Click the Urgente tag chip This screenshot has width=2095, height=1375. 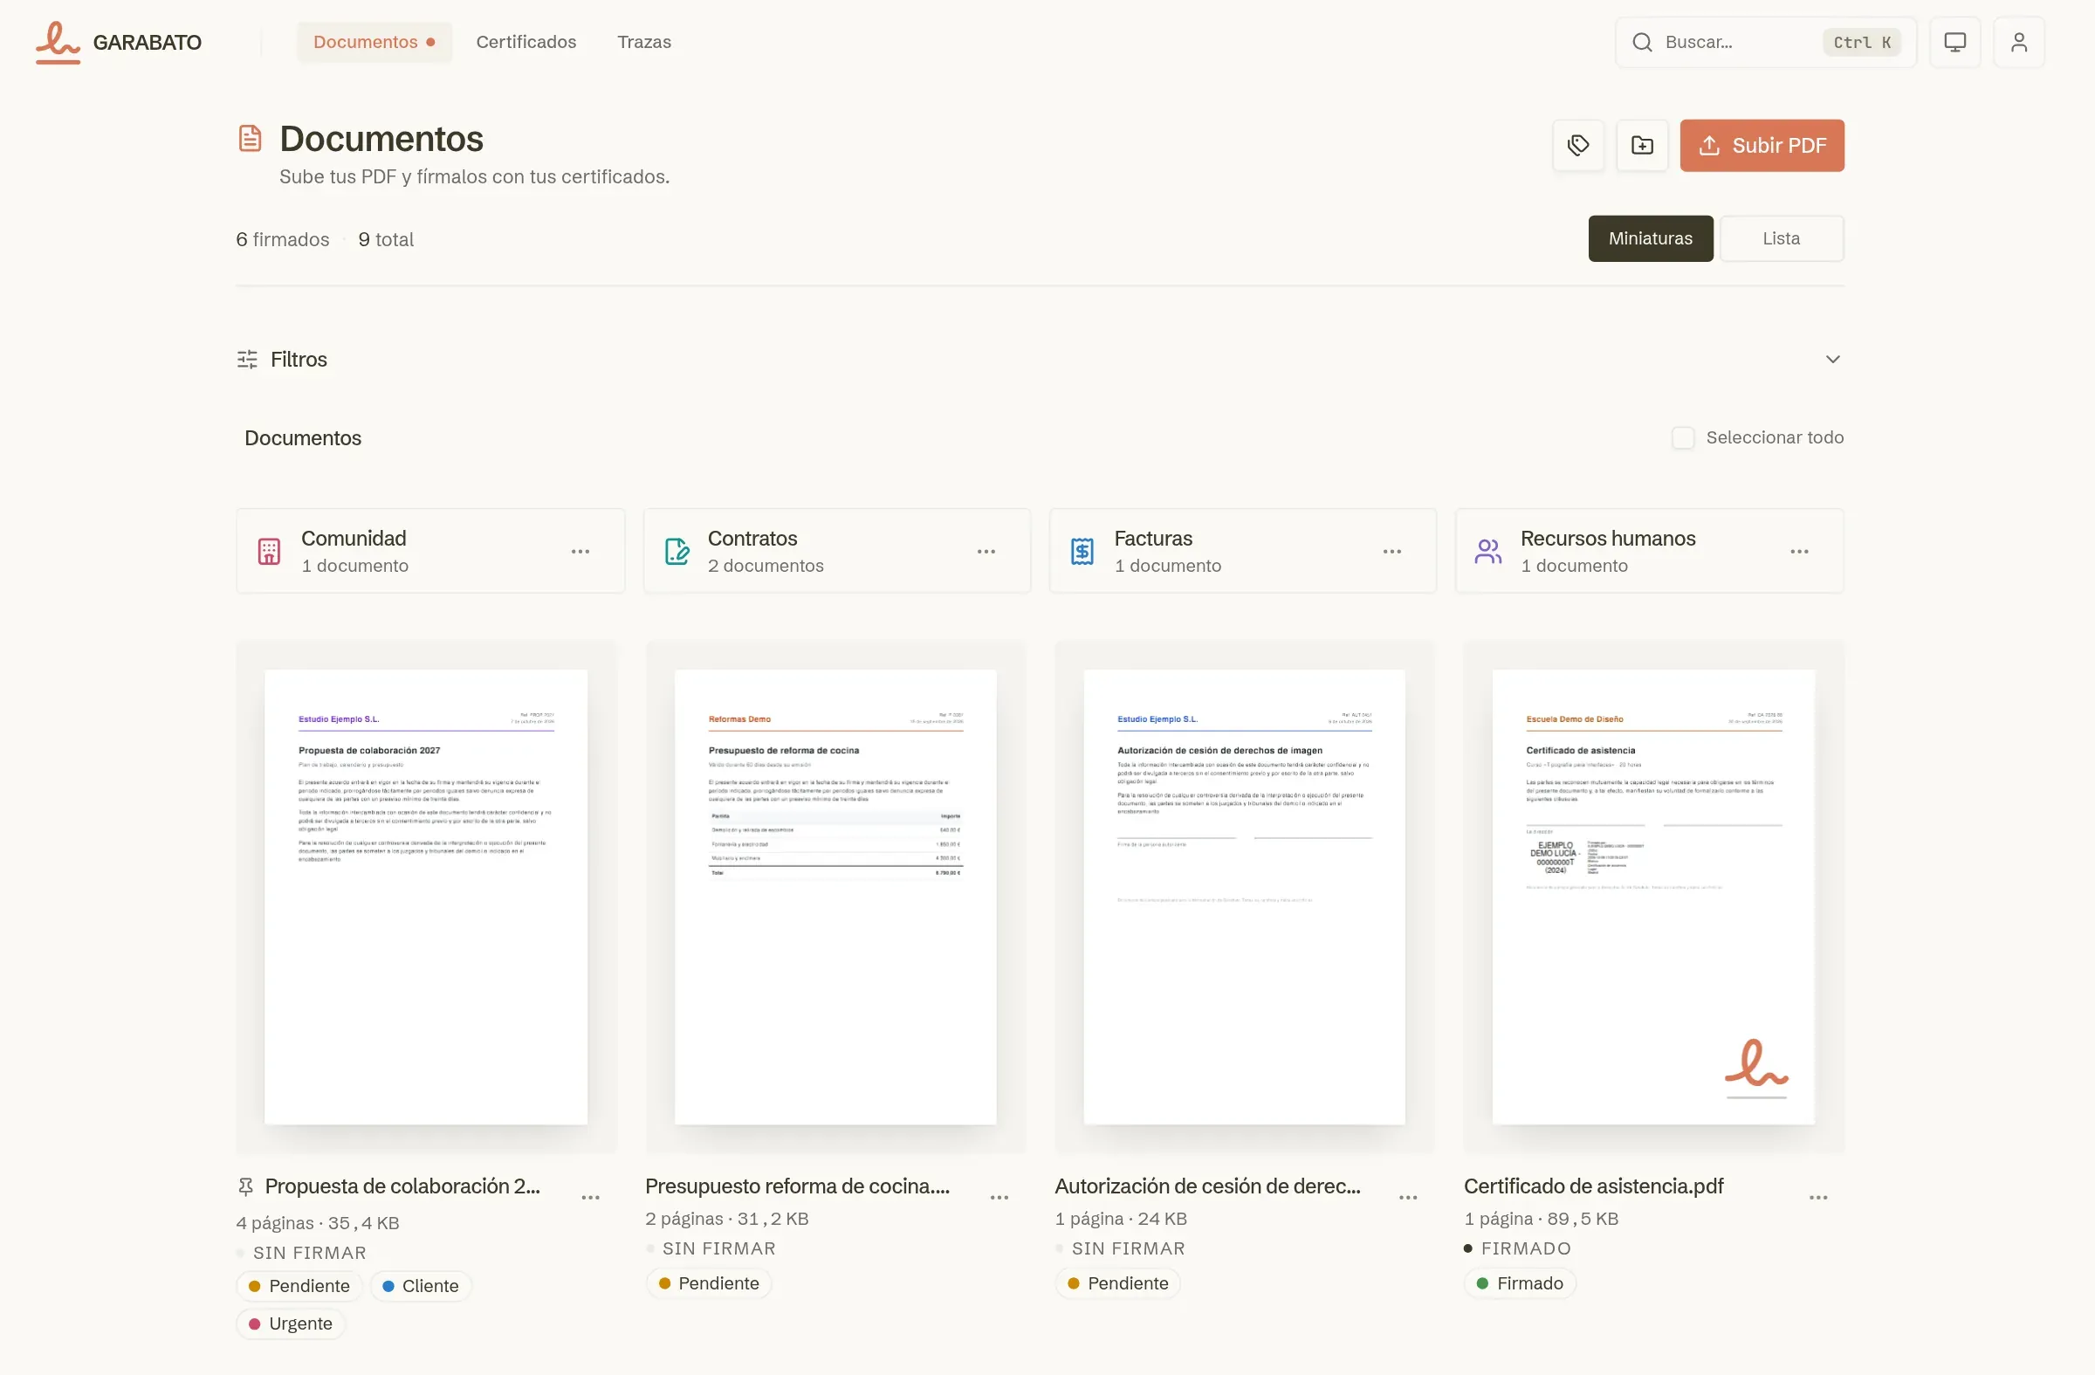point(291,1323)
